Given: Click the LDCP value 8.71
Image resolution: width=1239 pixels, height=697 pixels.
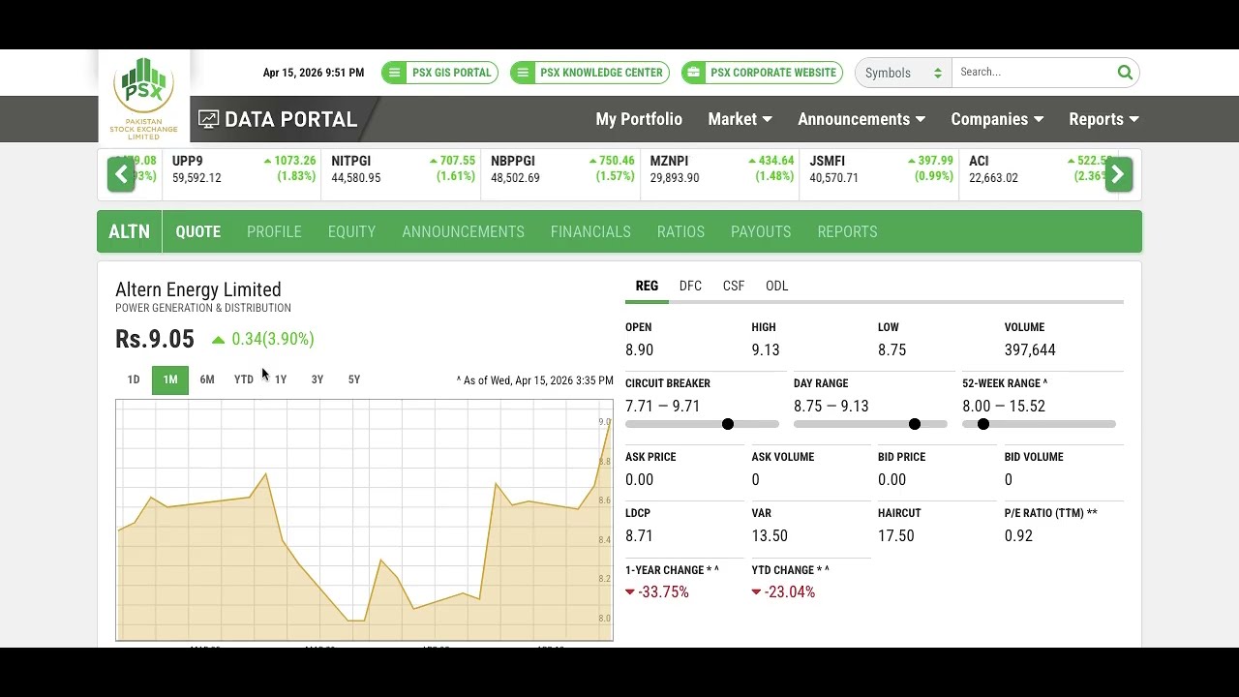Looking at the screenshot, I should (x=639, y=535).
